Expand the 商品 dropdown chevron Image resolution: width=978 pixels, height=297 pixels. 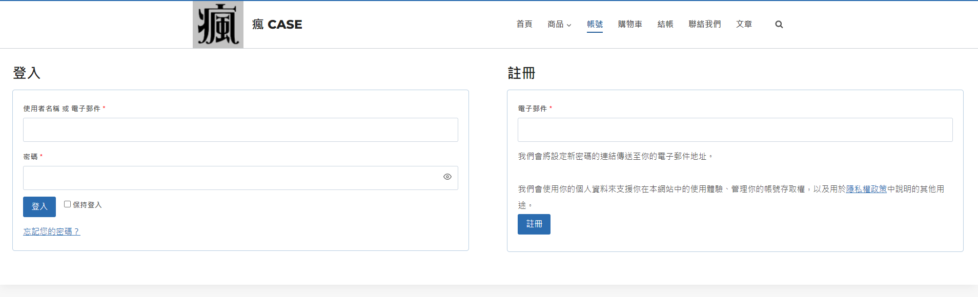coord(569,25)
